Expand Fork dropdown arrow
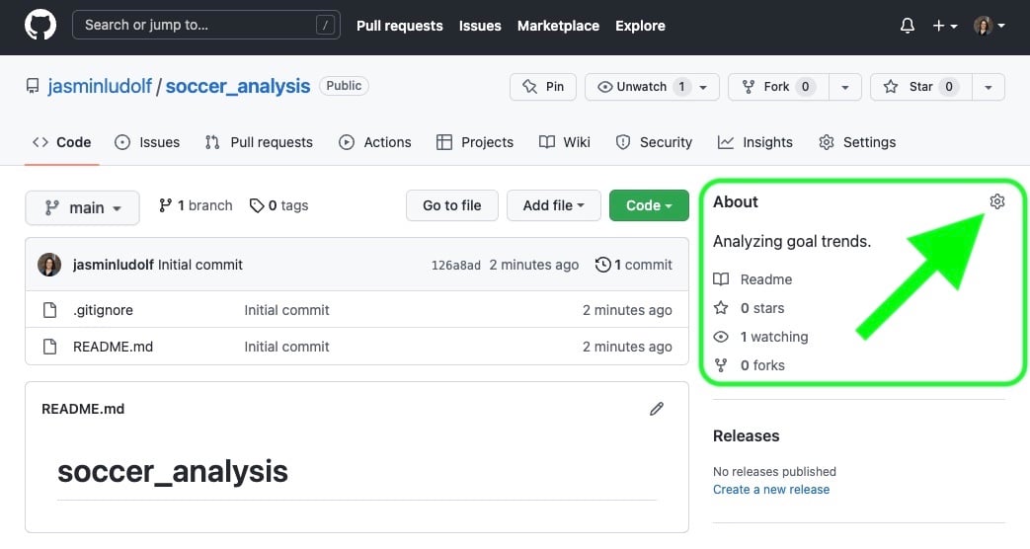Viewport: 1030px width, 549px height. (x=845, y=87)
